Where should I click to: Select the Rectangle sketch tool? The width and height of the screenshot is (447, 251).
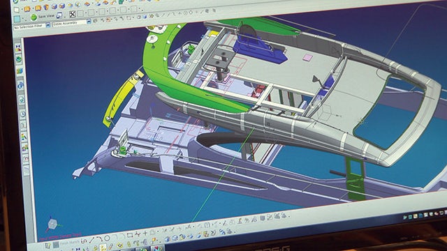coord(130,236)
